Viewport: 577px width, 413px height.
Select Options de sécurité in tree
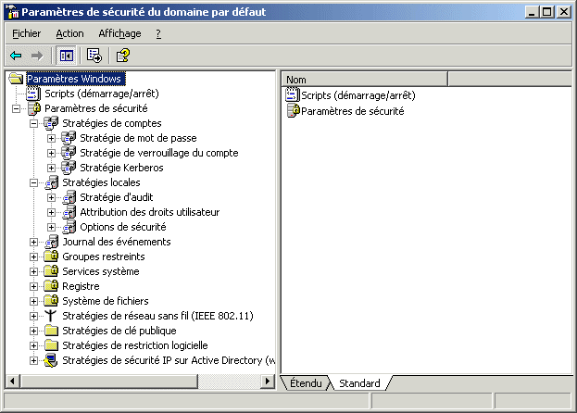tap(122, 227)
